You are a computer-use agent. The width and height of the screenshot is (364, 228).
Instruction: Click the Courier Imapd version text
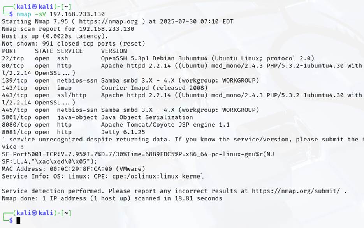pyautogui.click(x=154, y=88)
